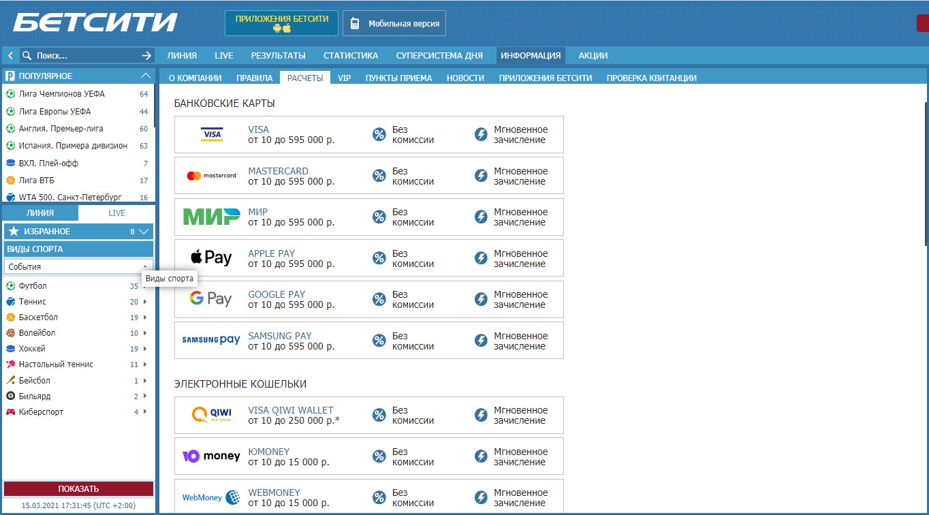The width and height of the screenshot is (929, 515).
Task: Click the search submit arrow
Action: pos(146,56)
